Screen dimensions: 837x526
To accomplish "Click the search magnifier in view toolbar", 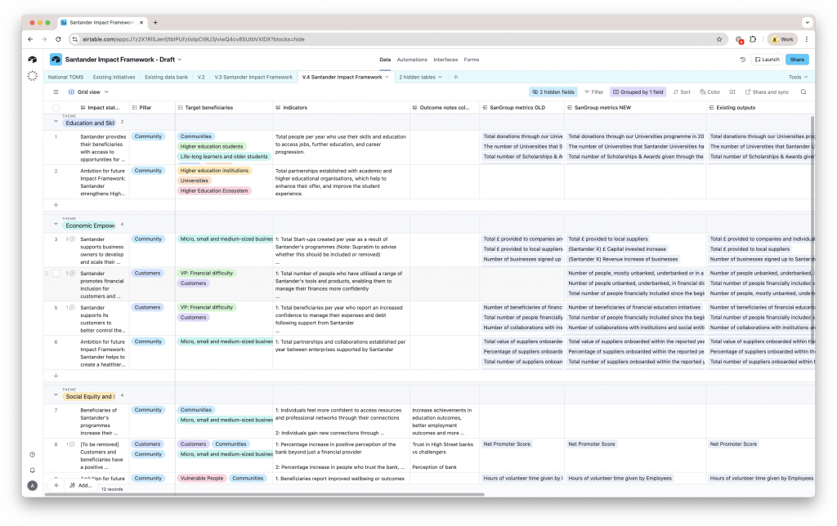I will 803,92.
